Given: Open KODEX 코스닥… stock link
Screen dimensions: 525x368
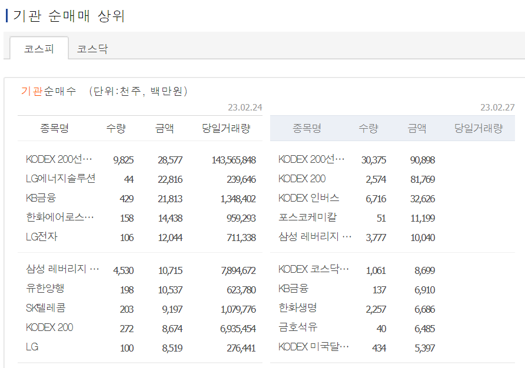Looking at the screenshot, I should tap(314, 270).
